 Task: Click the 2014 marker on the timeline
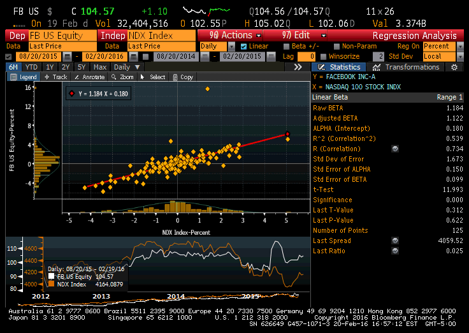coord(176,297)
